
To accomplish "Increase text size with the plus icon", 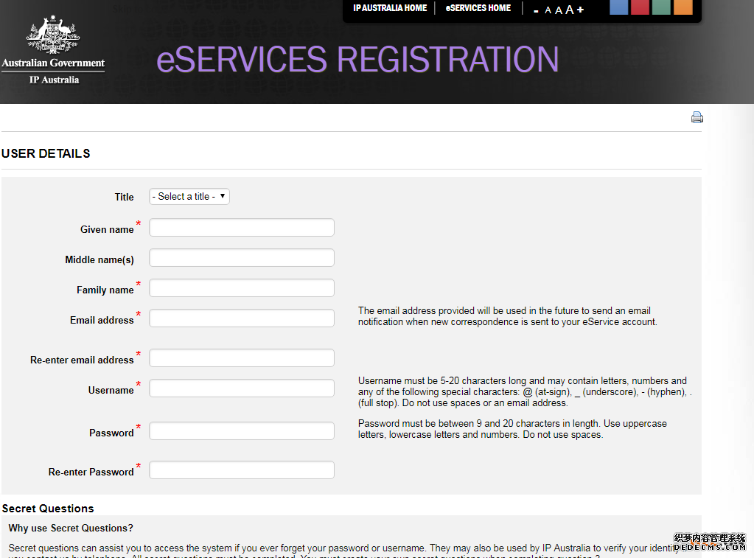I will click(580, 10).
